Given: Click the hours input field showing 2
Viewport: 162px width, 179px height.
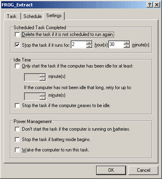Looking at the screenshot, I should pos(79,44).
